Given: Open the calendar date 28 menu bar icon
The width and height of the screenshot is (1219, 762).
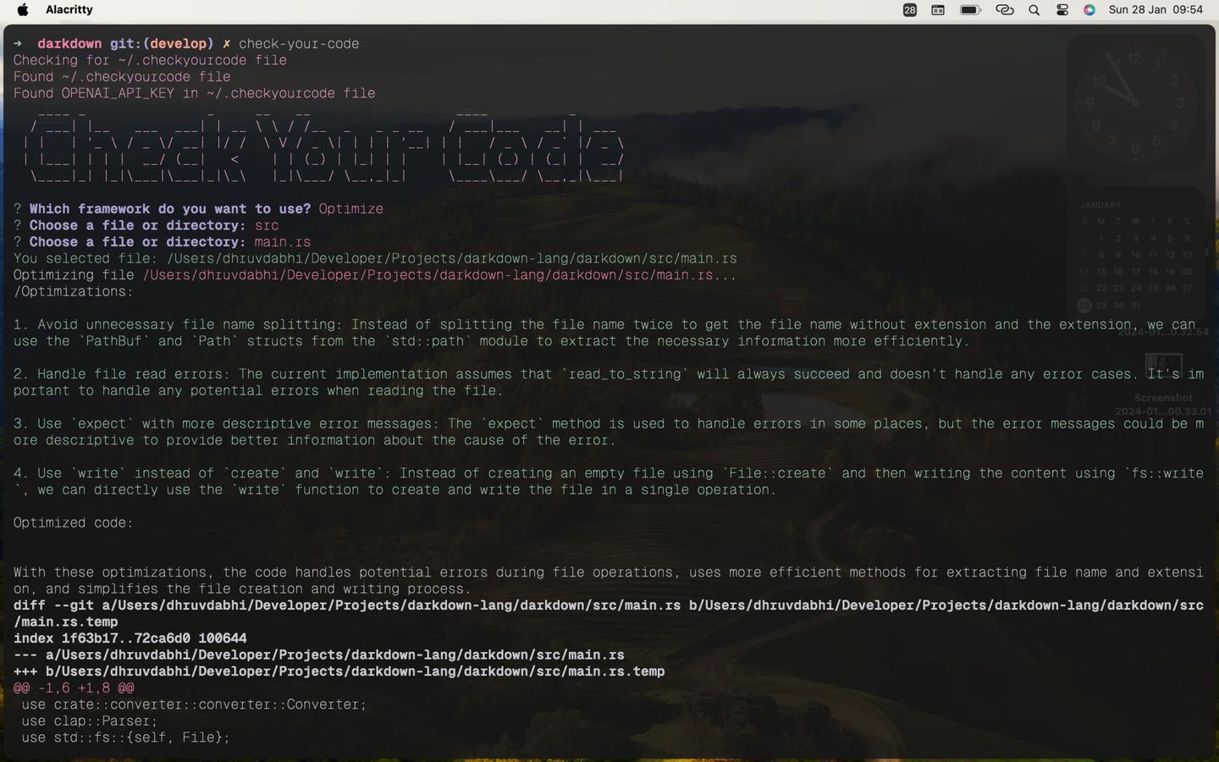Looking at the screenshot, I should [x=910, y=10].
